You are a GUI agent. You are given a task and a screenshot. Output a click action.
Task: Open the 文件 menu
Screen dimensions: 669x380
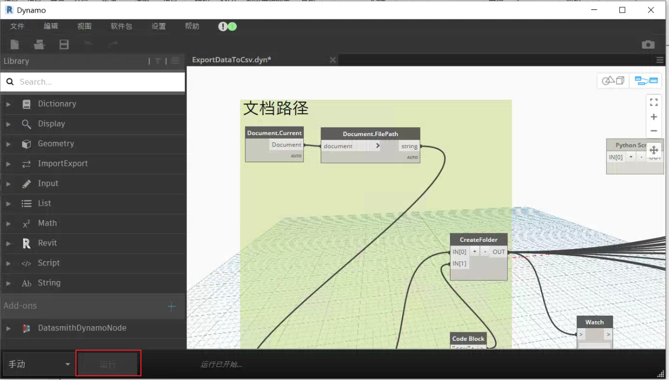click(17, 26)
